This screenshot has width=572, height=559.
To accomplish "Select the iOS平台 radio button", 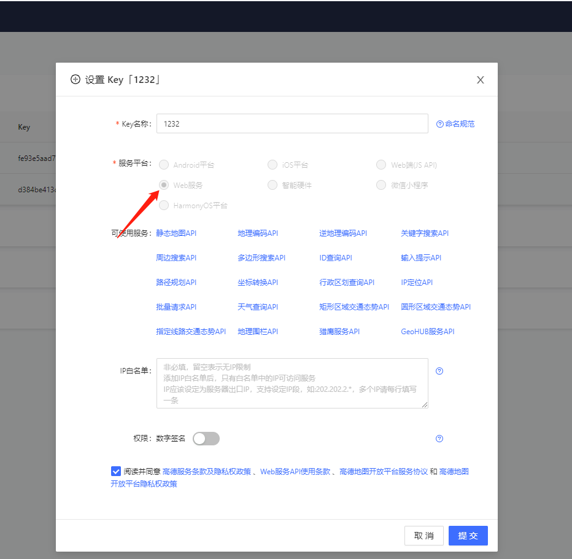I will point(272,165).
